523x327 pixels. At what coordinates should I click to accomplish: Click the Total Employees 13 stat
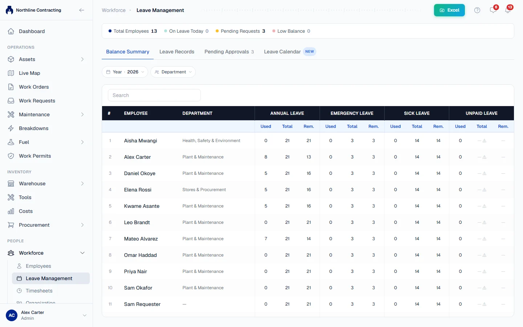[x=133, y=31]
